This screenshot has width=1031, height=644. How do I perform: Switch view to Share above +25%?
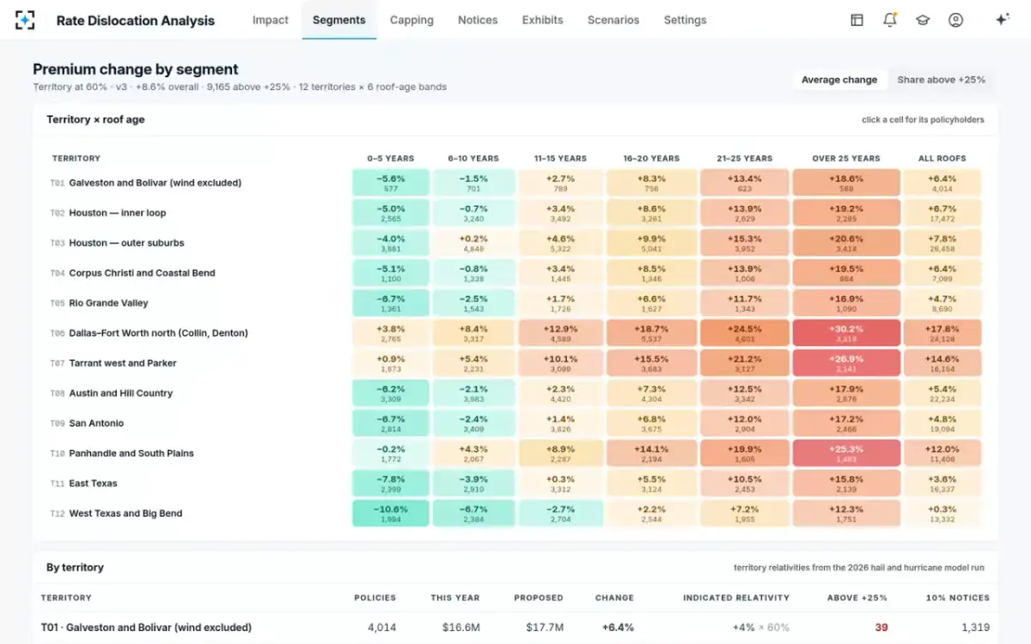[x=942, y=80]
